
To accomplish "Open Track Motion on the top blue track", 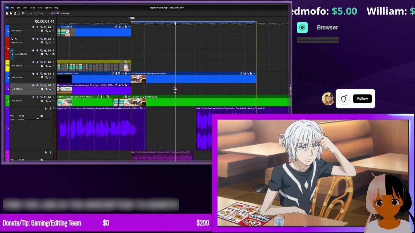I will [x=41, y=27].
